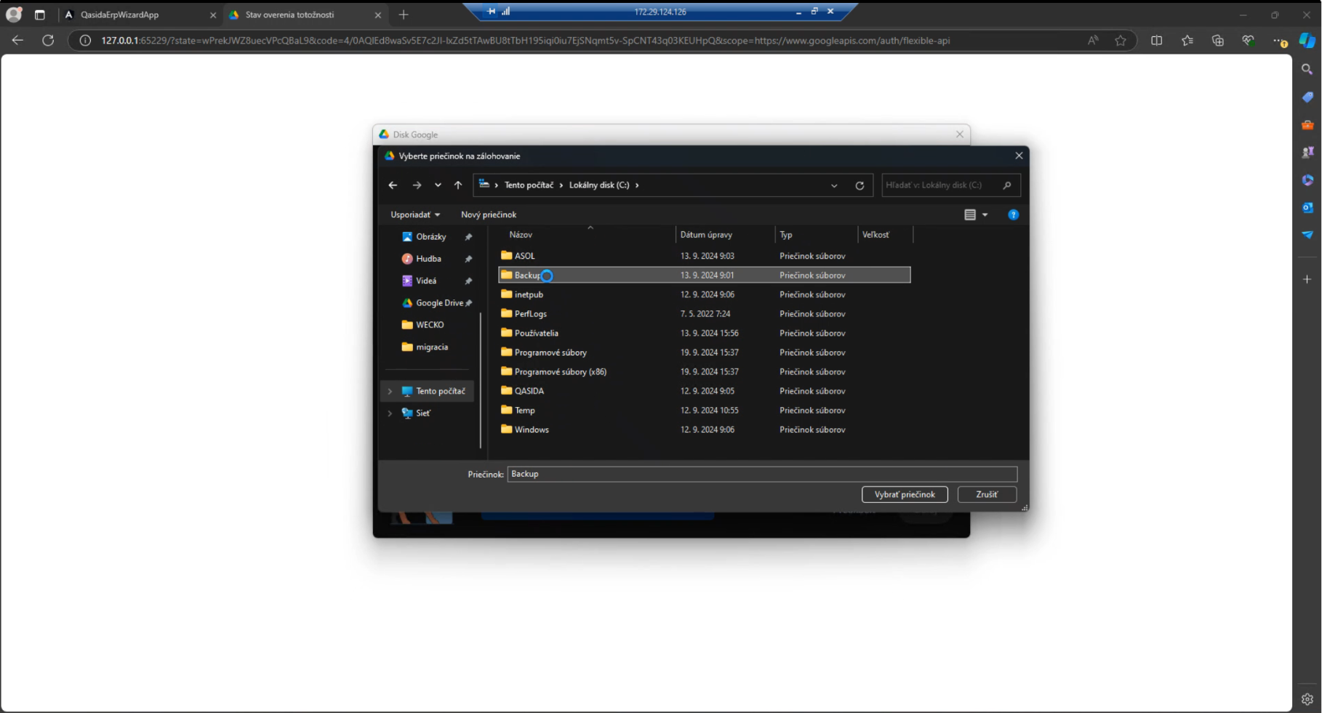The image size is (1322, 713).
Task: Open the Edge sidebar search icon
Action: pyautogui.click(x=1307, y=69)
